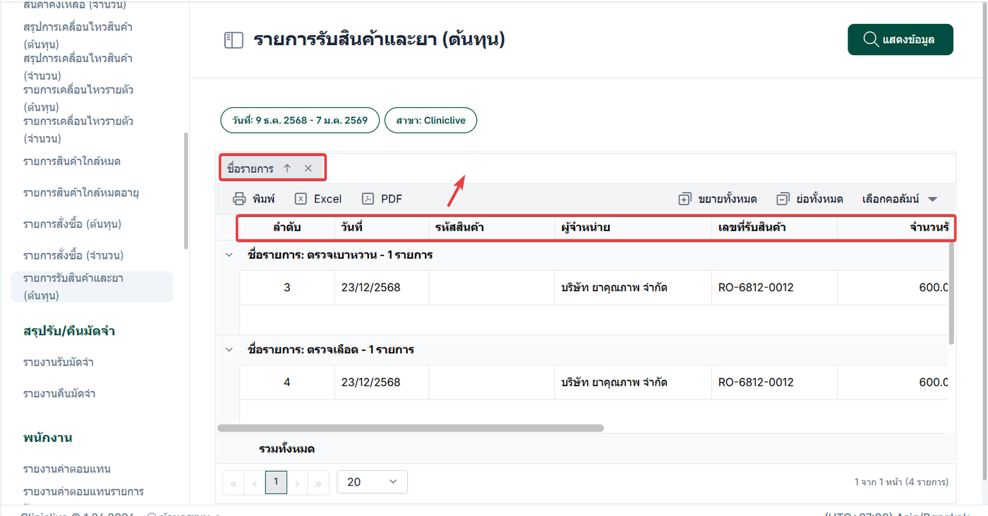
Task: Remove the ชื่อรายการ grouping chip
Action: coord(308,168)
